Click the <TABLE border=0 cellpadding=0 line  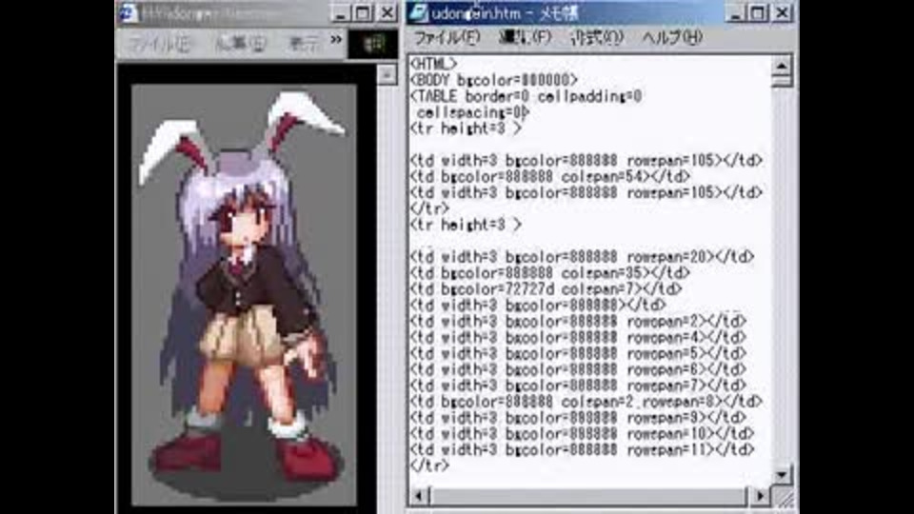pyautogui.click(x=526, y=96)
